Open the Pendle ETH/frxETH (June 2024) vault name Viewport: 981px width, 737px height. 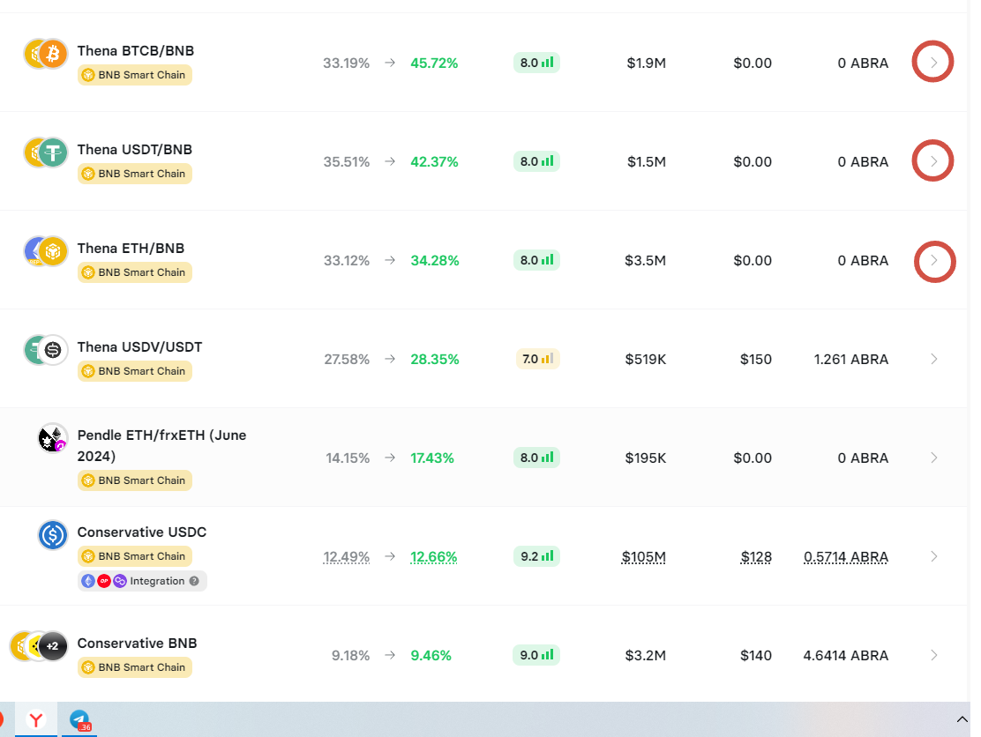click(x=161, y=446)
